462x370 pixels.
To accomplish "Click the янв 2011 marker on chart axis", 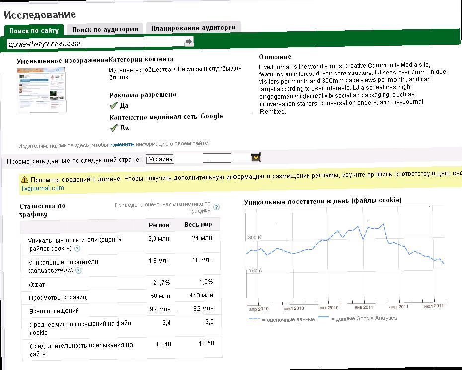I will click(364, 307).
